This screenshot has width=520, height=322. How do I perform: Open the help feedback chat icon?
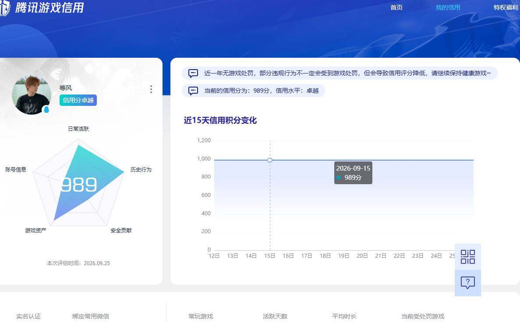pyautogui.click(x=467, y=283)
